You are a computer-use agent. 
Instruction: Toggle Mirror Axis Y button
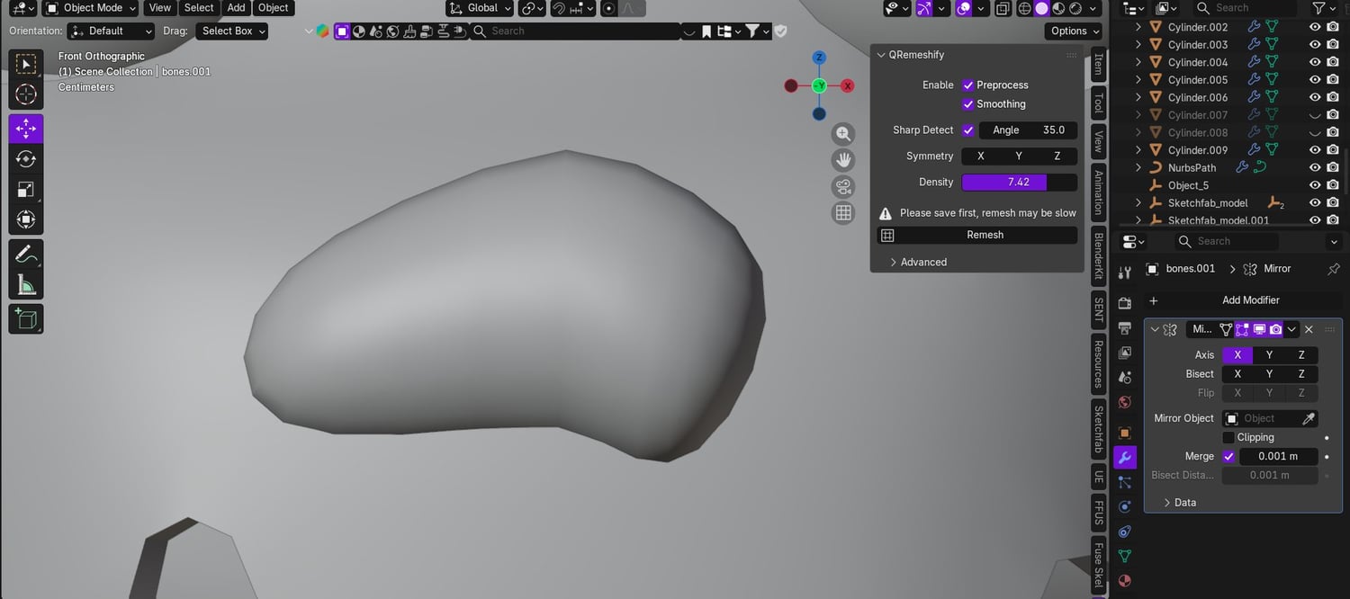tap(1269, 355)
